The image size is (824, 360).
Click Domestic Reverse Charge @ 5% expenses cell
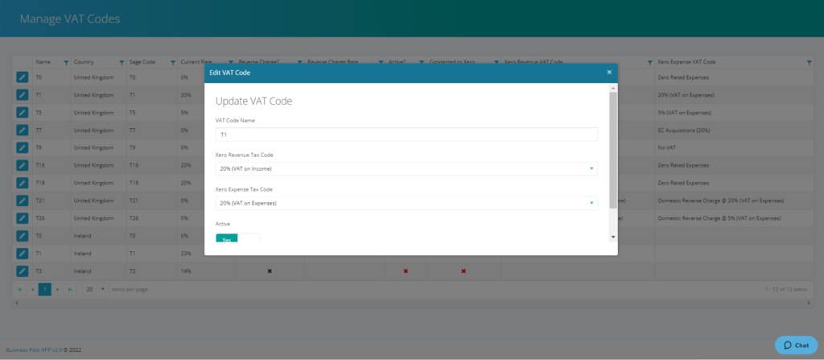[x=734, y=218]
